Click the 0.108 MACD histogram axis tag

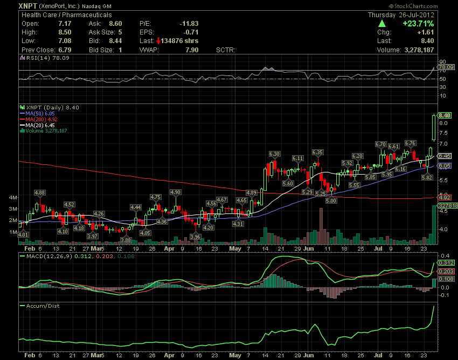tap(446, 279)
